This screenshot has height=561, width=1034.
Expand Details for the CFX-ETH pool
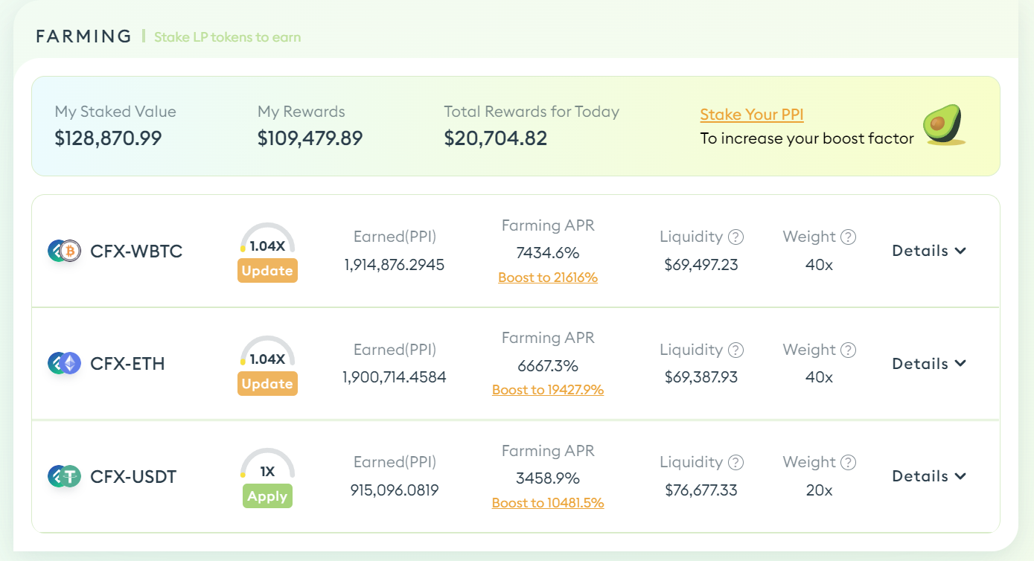[929, 364]
